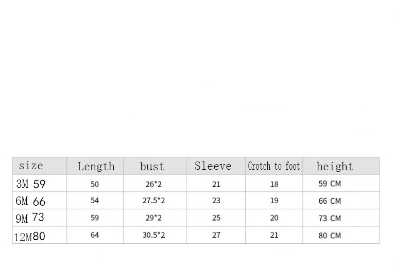Click the bust value 30.5*2 cell
The image size is (412, 268).
pyautogui.click(x=153, y=235)
